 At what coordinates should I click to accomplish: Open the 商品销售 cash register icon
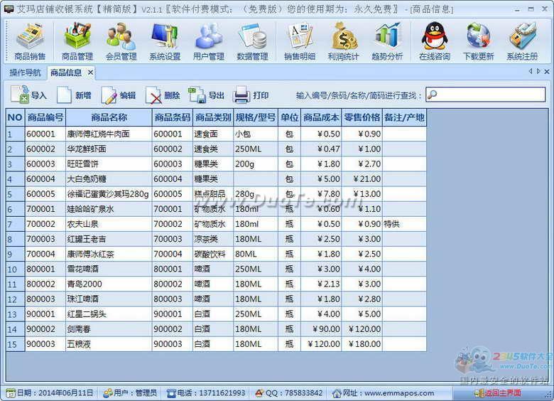[x=30, y=40]
